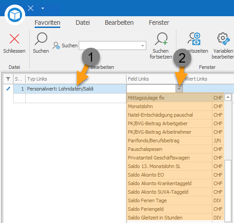Click the Suchen text input field

(x=110, y=46)
